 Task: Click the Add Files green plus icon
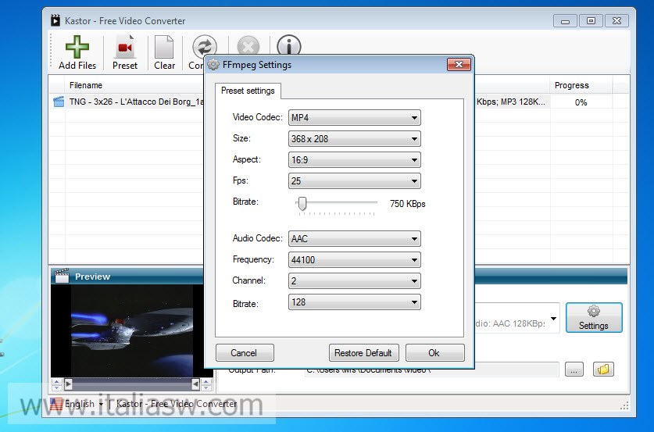click(x=77, y=47)
